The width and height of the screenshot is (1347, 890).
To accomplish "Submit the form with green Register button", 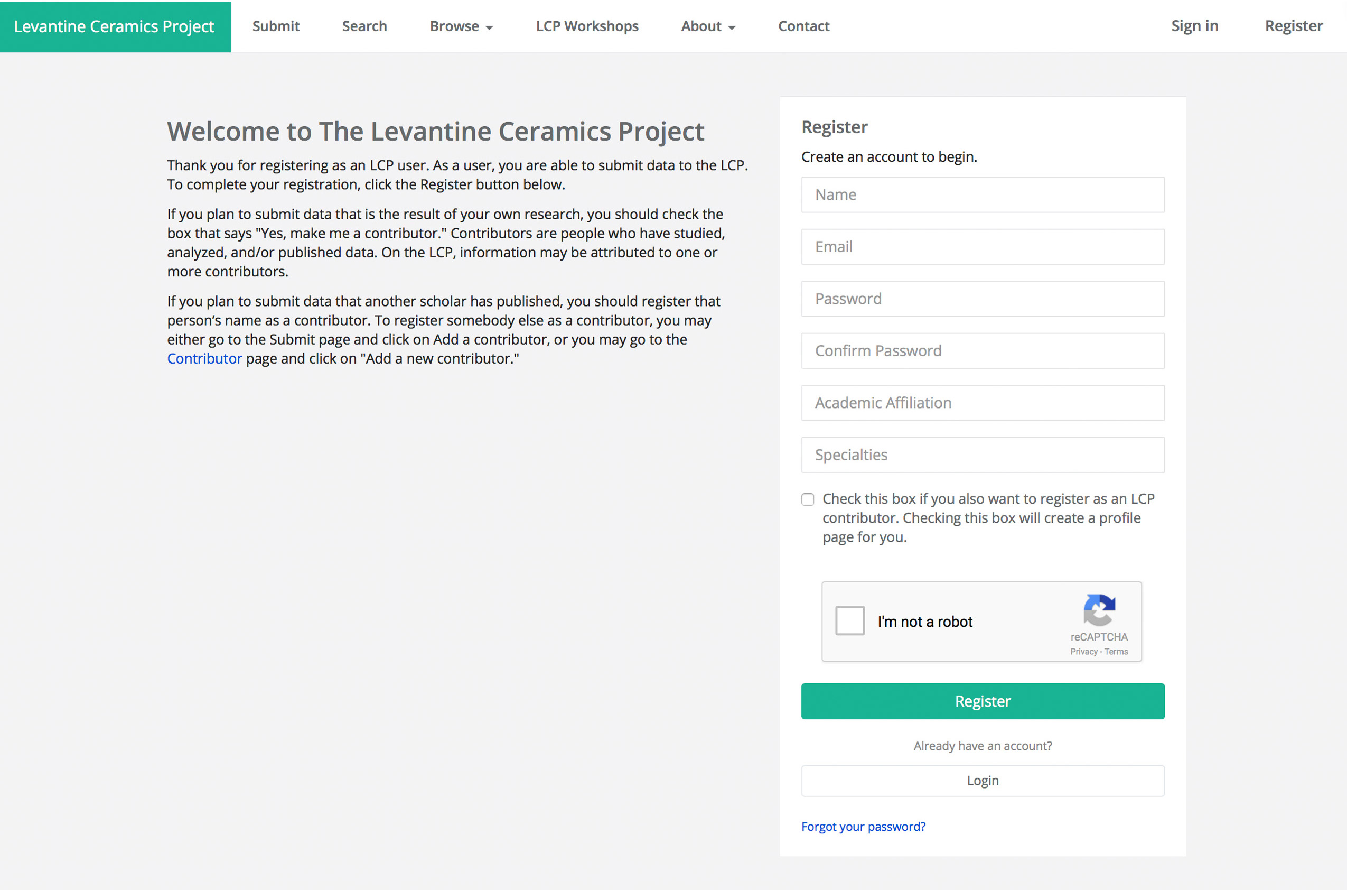I will point(983,701).
